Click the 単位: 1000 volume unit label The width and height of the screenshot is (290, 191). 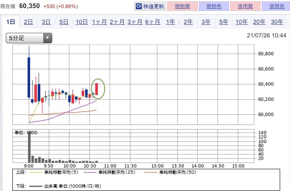26,133
